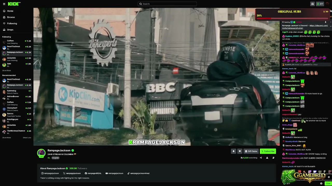The height and width of the screenshot is (186, 332).
Task: Toggle the follow heart button
Action: [x=240, y=151]
